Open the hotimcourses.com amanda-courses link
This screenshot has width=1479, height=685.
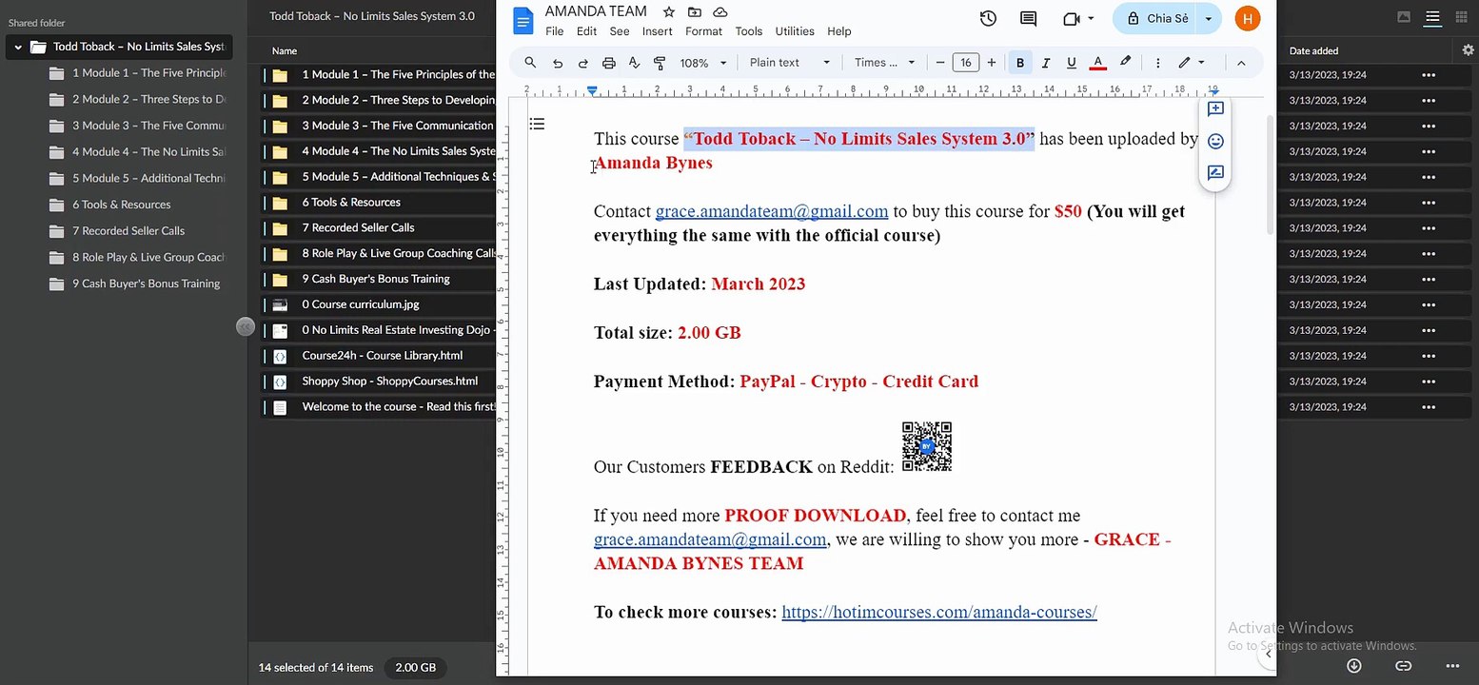939,612
